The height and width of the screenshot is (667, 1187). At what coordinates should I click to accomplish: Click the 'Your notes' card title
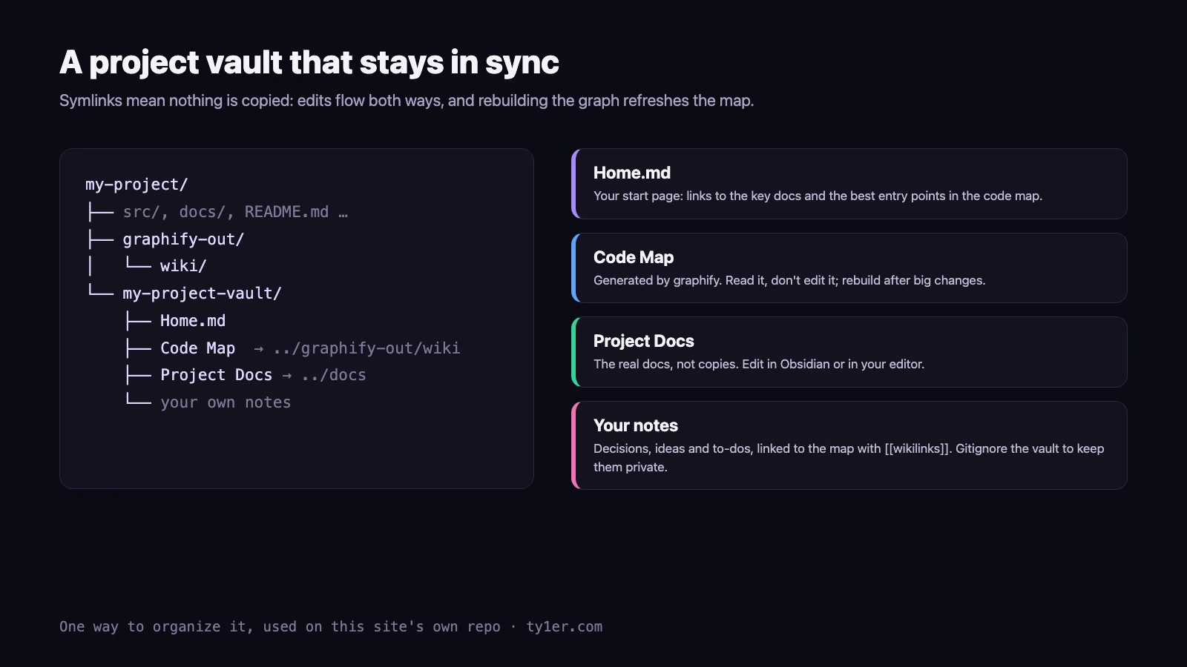[636, 425]
